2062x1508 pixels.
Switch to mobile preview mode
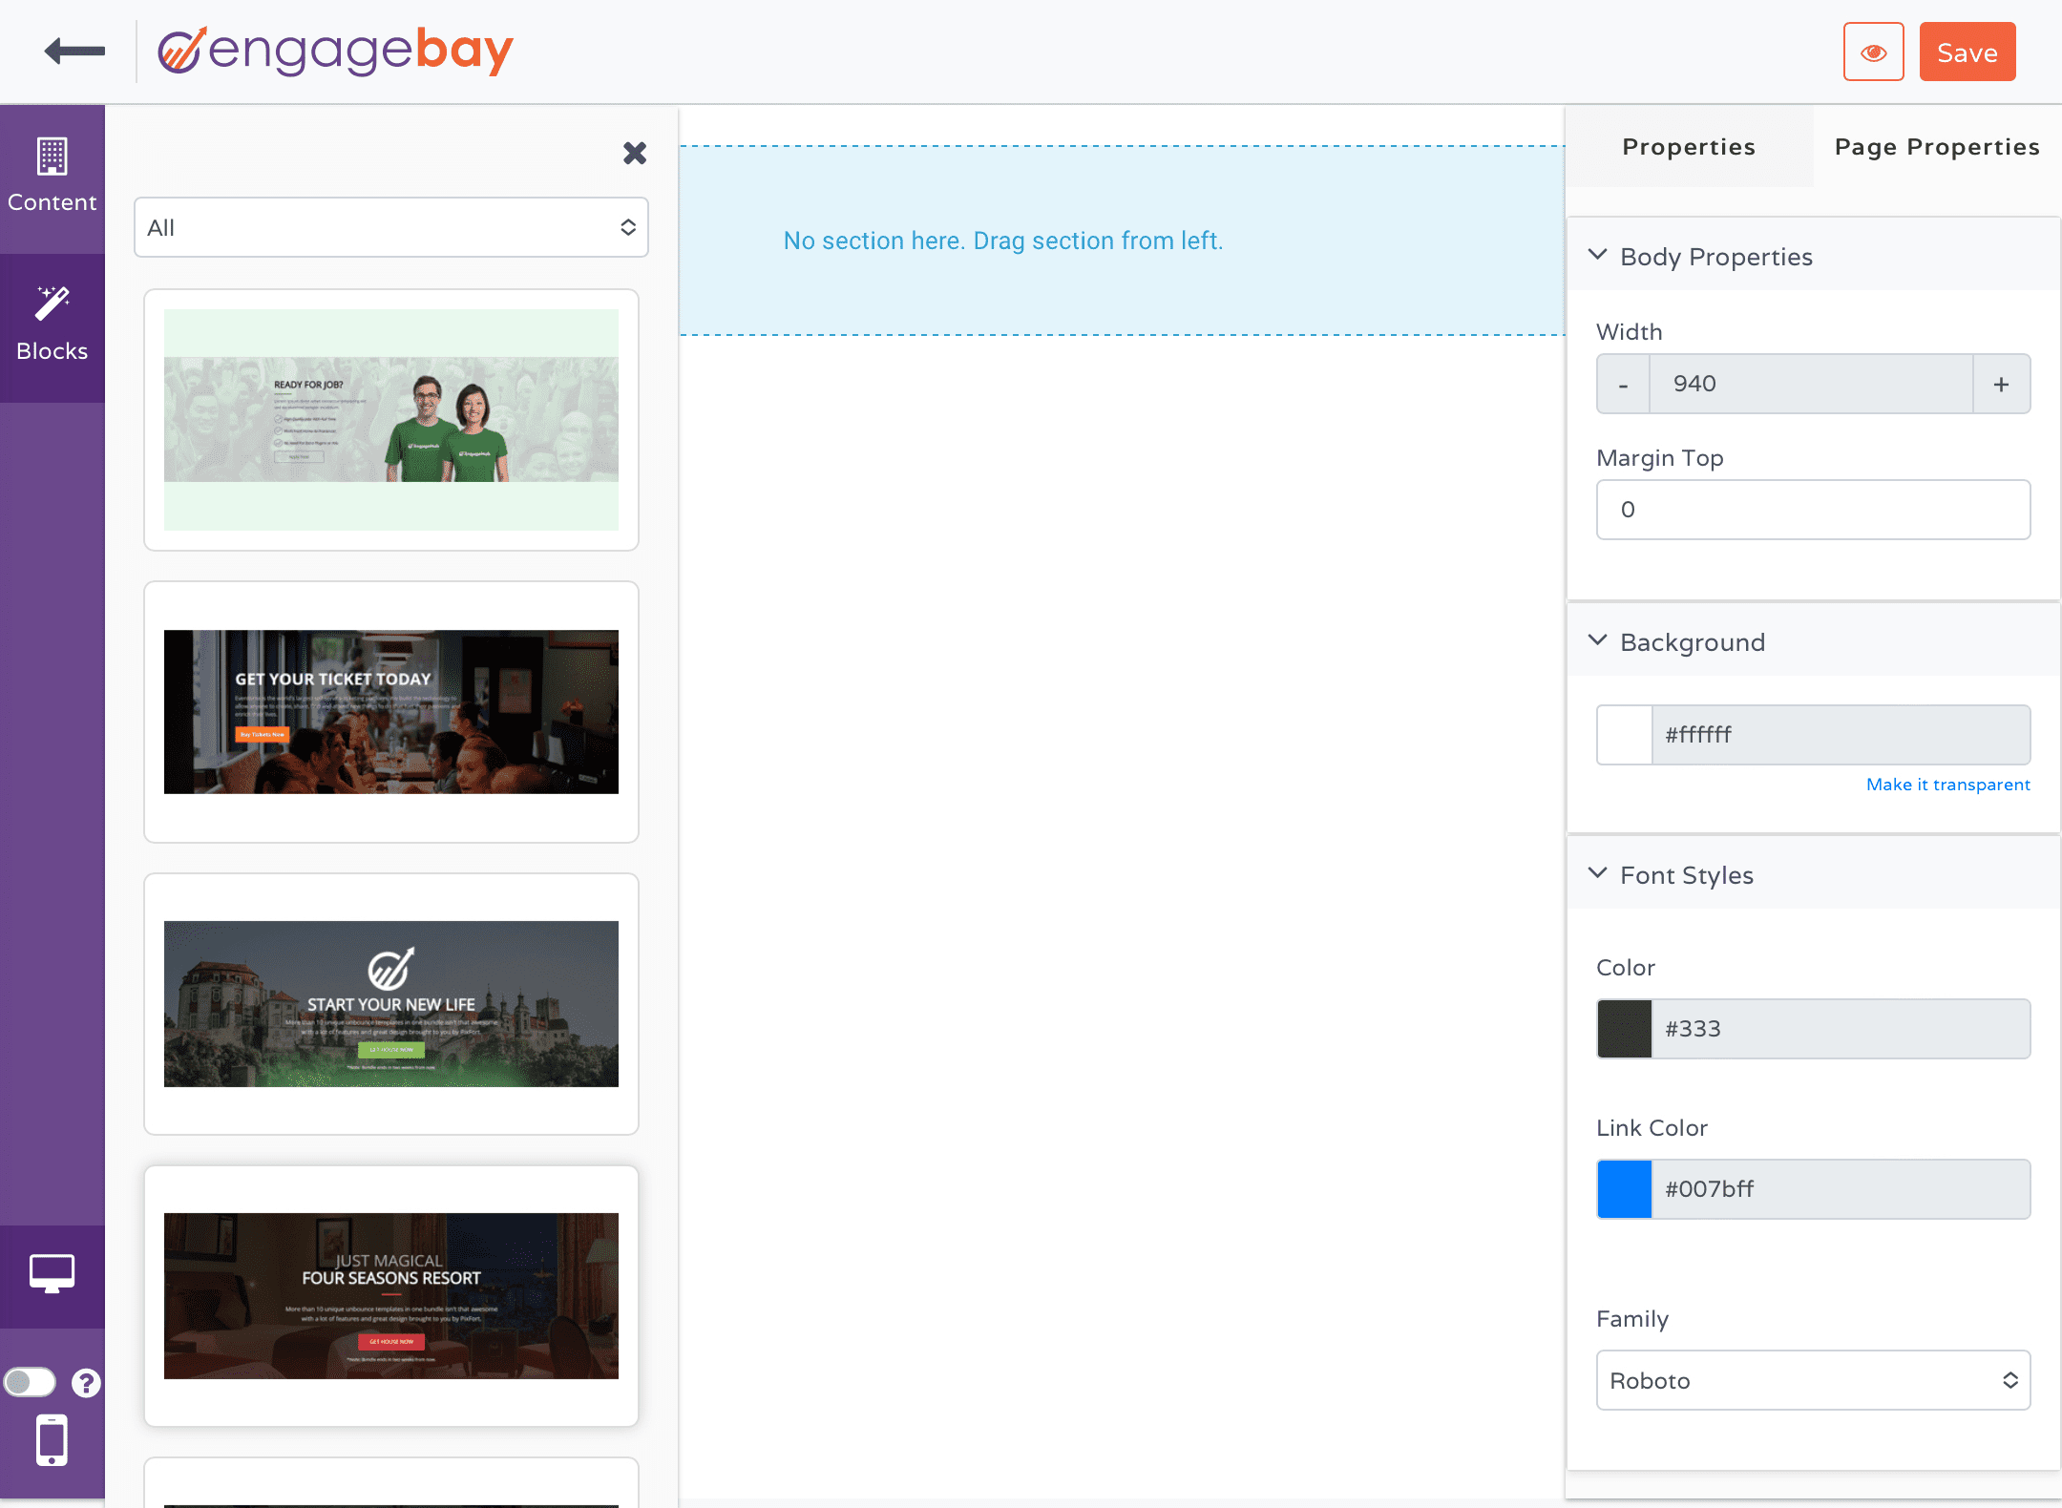pos(53,1439)
